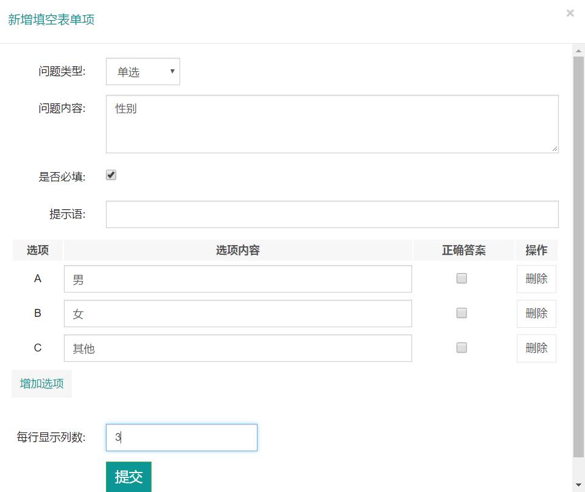Viewport: 585px width, 492px height.
Task: Close the 新增填空表单项 dialog
Action: coord(570,13)
